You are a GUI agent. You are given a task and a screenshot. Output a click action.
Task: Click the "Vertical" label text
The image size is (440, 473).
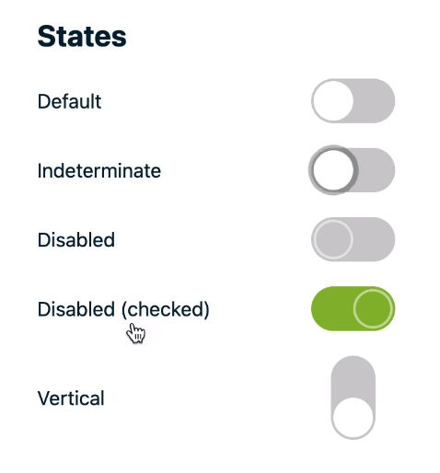(x=71, y=398)
